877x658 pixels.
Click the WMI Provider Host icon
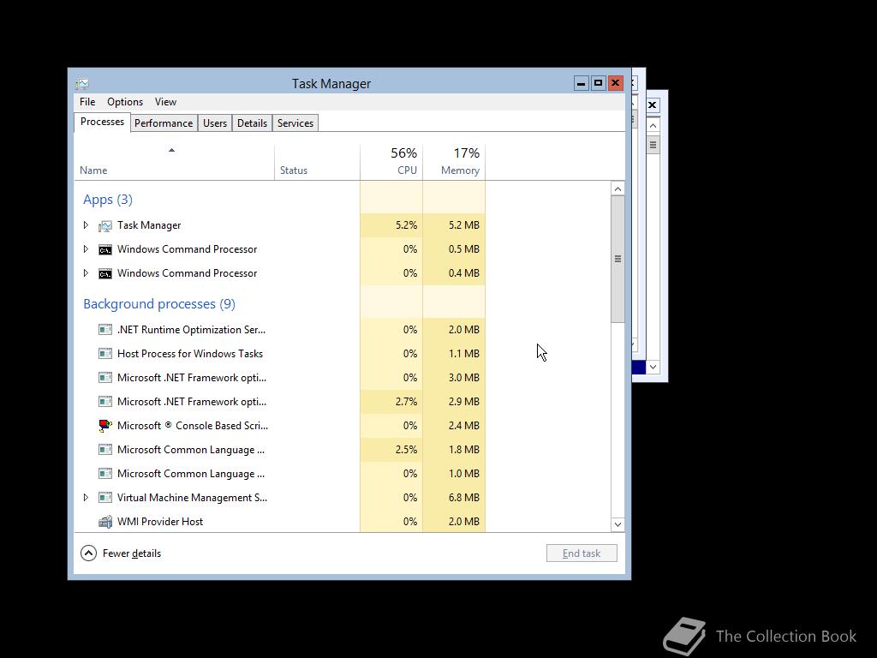point(105,522)
